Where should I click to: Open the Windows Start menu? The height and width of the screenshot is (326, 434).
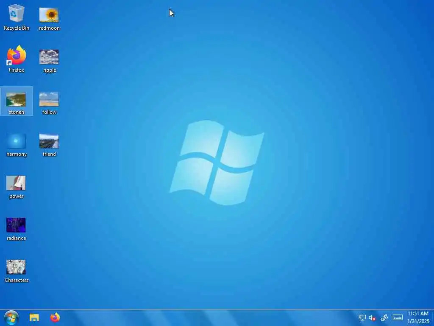pos(11,318)
